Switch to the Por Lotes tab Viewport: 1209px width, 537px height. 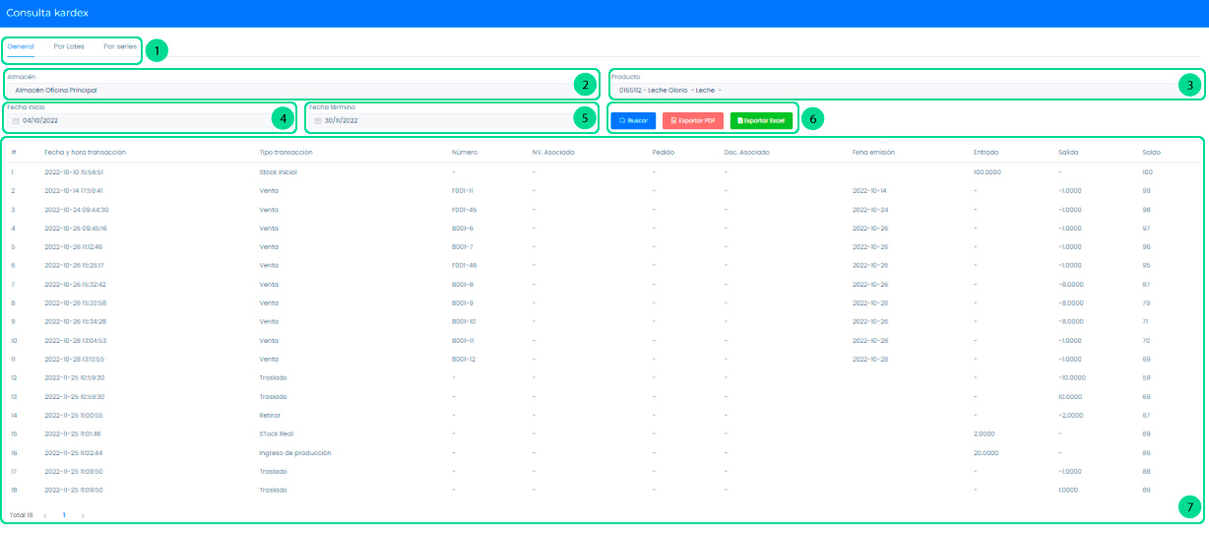tap(69, 46)
